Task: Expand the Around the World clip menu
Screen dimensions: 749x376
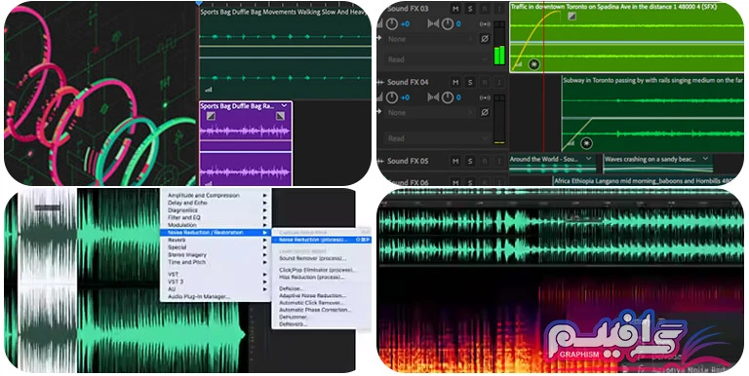Action: [588, 159]
